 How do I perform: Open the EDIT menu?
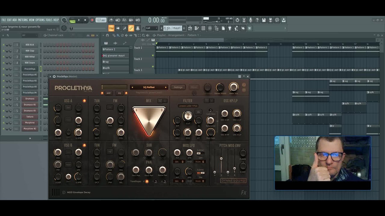9,20
